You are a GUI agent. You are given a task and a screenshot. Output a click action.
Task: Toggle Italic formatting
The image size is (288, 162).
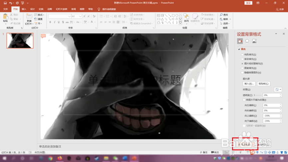[55, 22]
